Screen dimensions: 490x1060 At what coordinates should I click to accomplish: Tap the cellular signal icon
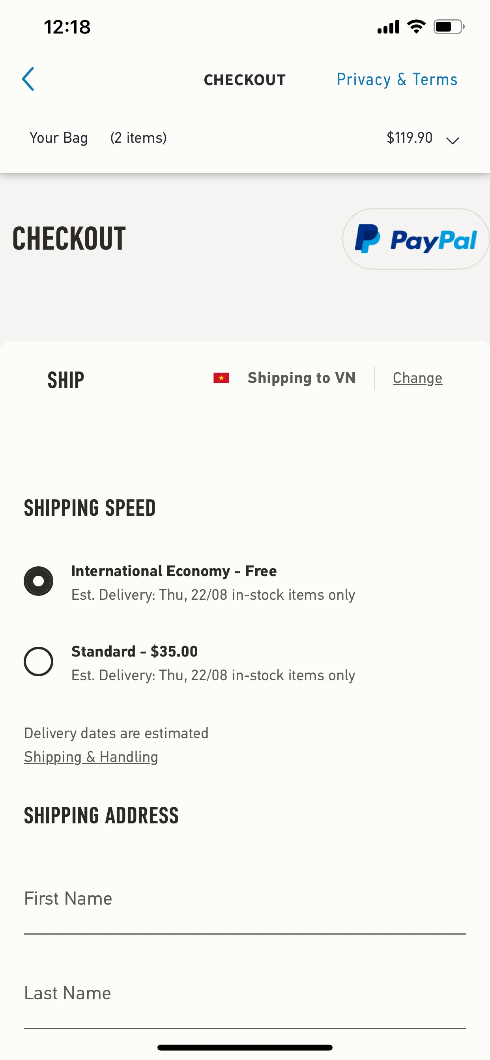388,27
